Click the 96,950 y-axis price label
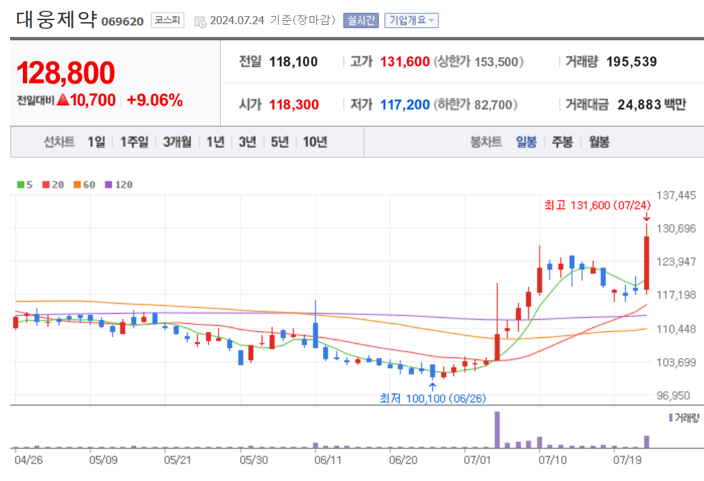Viewport: 704px width, 481px height. (x=673, y=396)
